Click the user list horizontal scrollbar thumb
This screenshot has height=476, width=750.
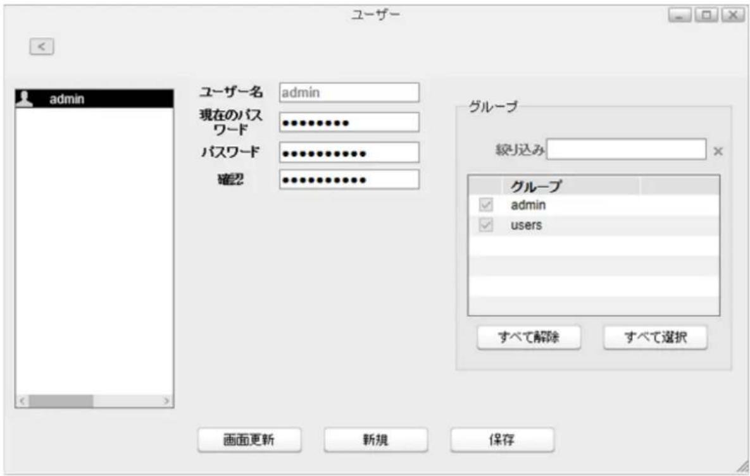click(x=61, y=401)
